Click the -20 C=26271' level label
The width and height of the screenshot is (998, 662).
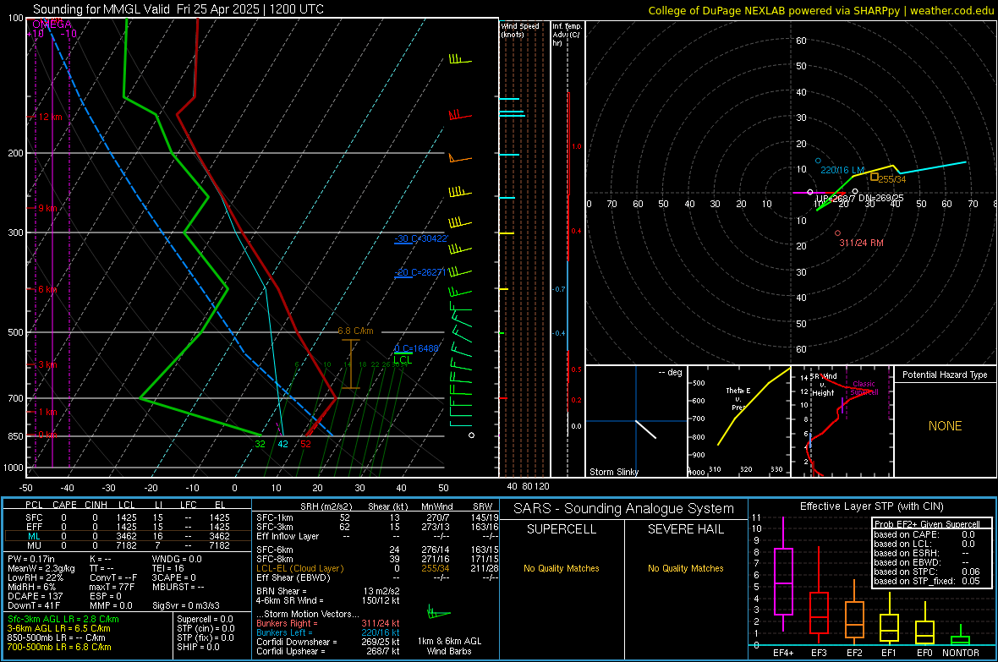pos(420,272)
